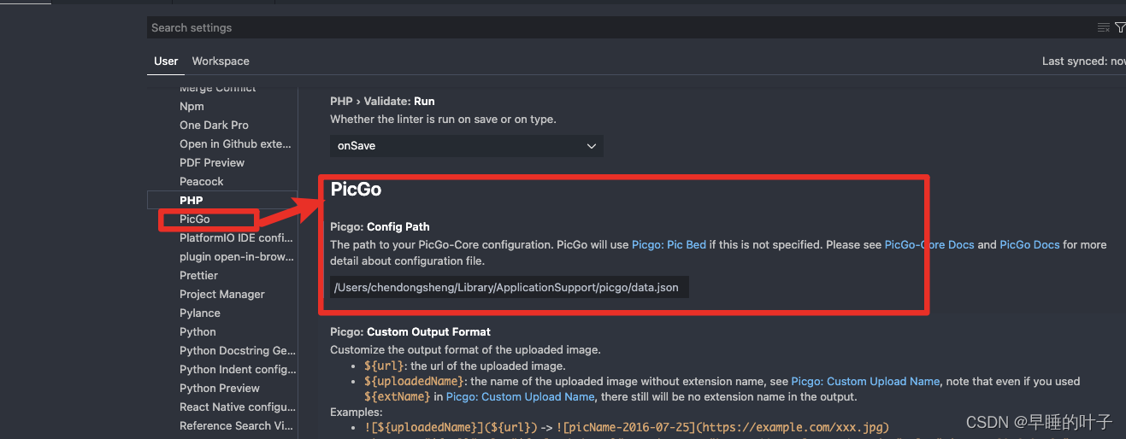
Task: Select PicGo in settings tree
Action: click(x=195, y=219)
